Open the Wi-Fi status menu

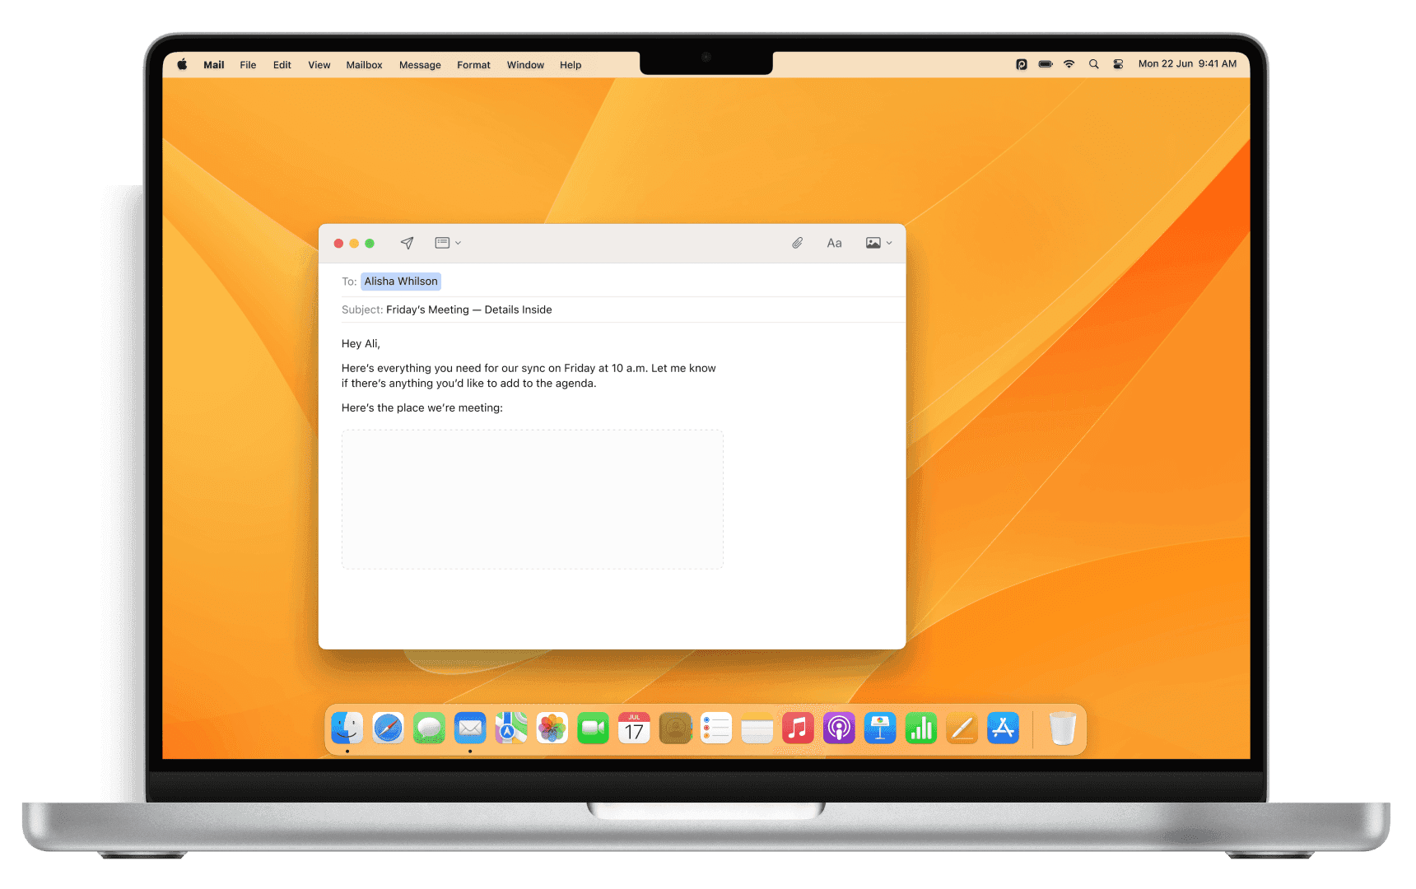pyautogui.click(x=1069, y=64)
